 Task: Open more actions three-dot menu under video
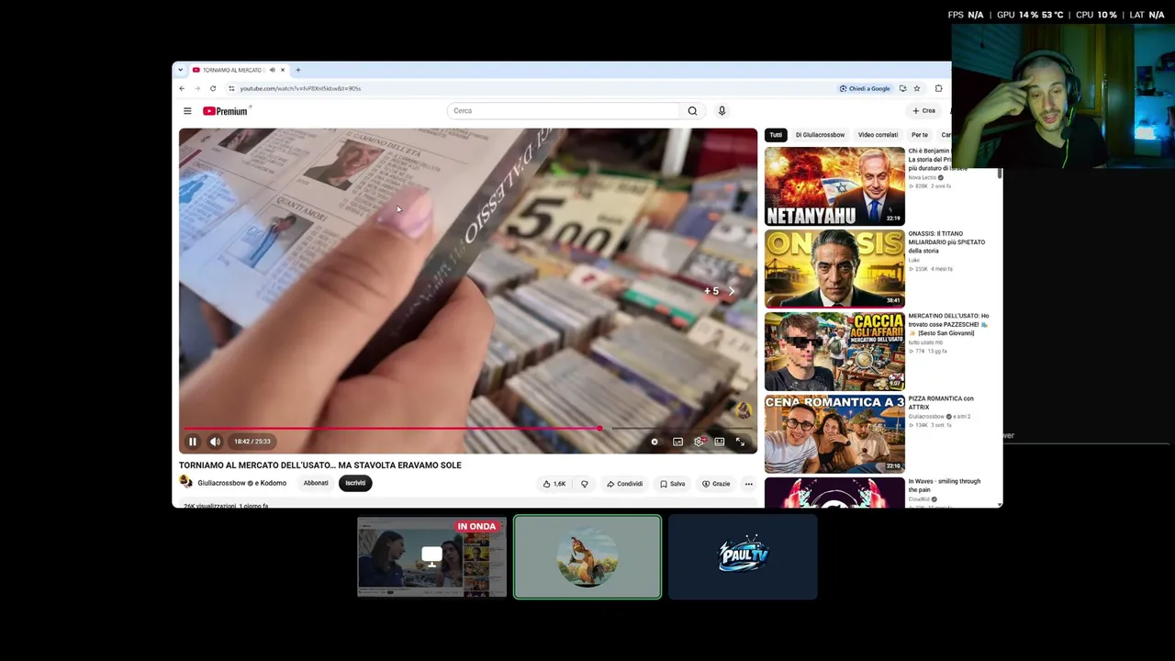click(x=748, y=484)
